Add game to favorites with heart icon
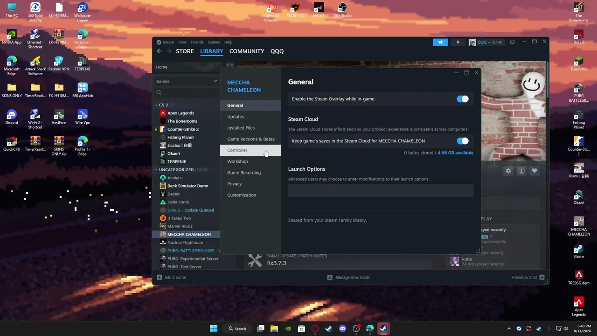This screenshot has width=597, height=336. [535, 171]
